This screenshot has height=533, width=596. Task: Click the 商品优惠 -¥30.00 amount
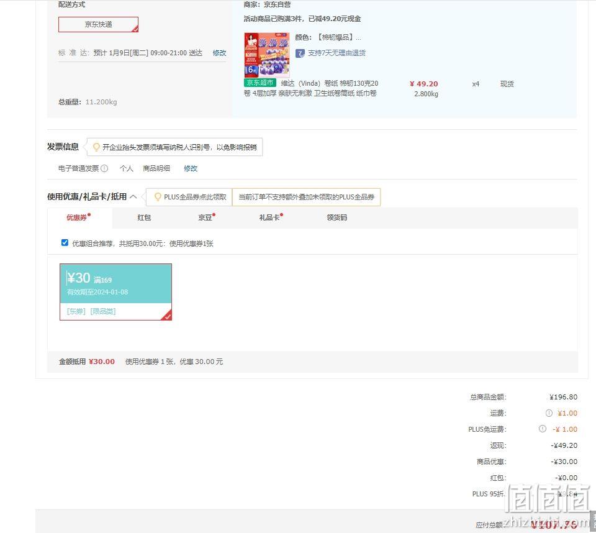pyautogui.click(x=564, y=462)
